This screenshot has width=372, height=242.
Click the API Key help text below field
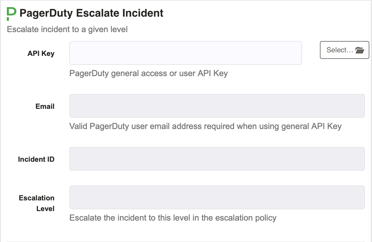149,73
